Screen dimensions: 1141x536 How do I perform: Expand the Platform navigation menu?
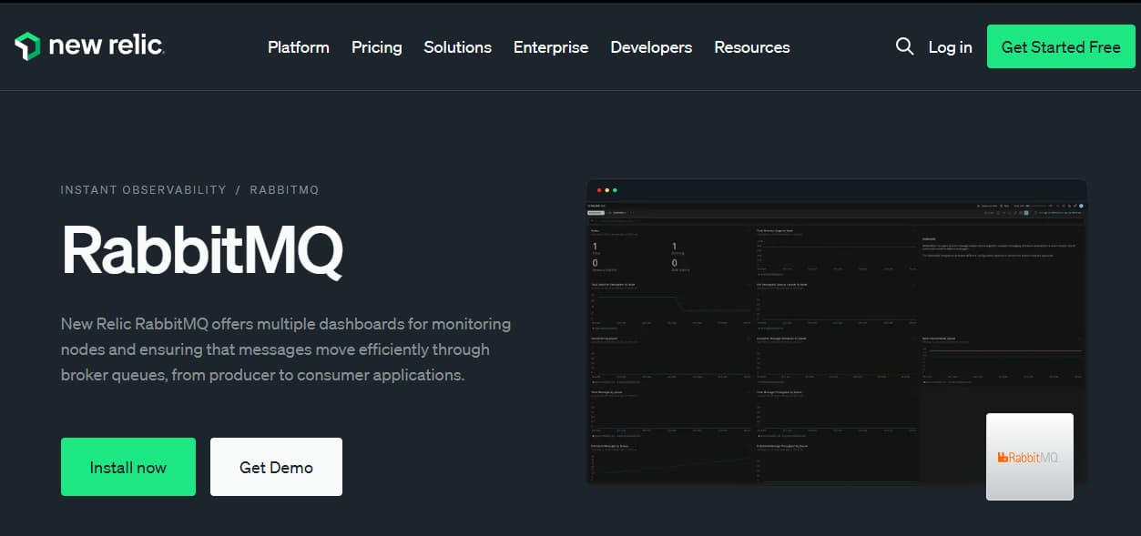point(299,47)
